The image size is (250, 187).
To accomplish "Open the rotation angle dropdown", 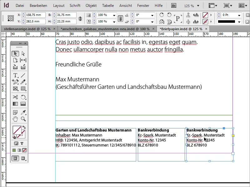I will 152,15.
